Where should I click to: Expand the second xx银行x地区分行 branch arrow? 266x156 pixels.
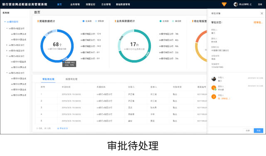7,45
